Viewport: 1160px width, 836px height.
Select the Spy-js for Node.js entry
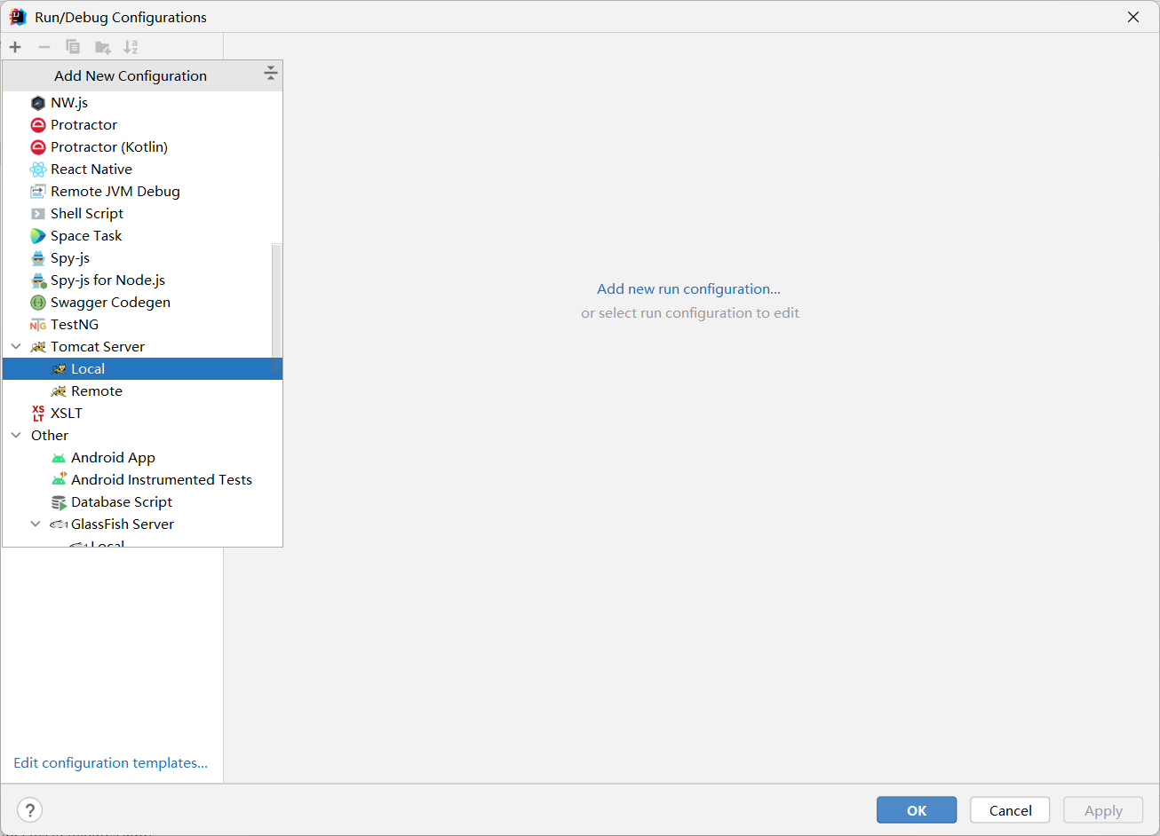[142, 280]
